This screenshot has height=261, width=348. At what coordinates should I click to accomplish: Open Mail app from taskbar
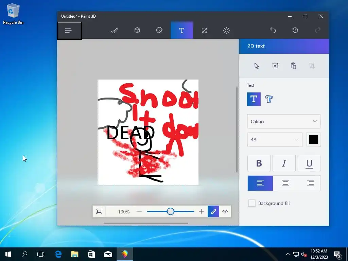[x=108, y=254]
